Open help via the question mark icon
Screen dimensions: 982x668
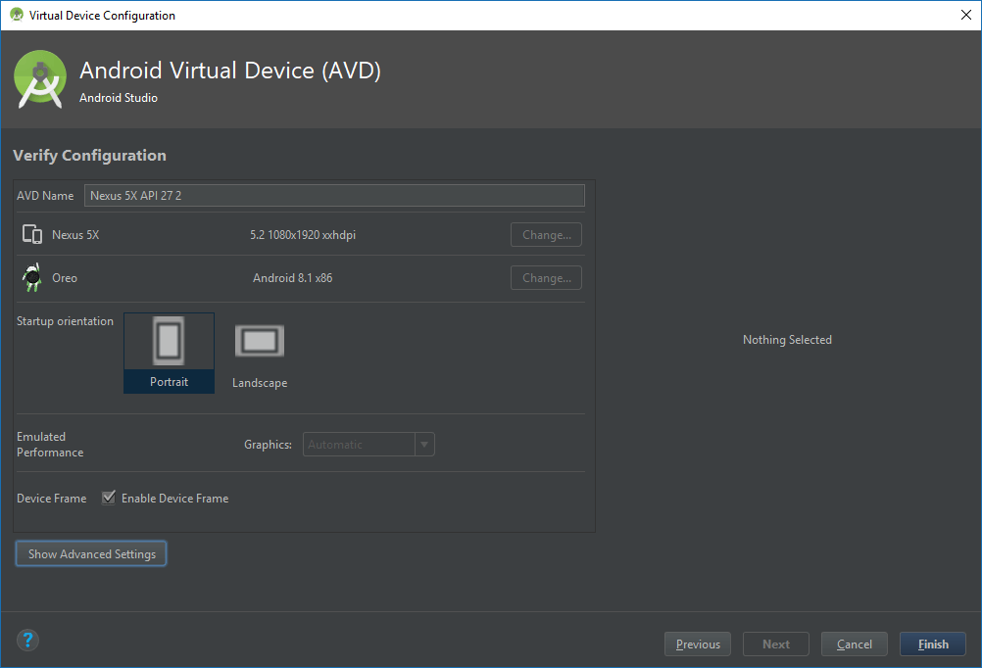click(27, 640)
